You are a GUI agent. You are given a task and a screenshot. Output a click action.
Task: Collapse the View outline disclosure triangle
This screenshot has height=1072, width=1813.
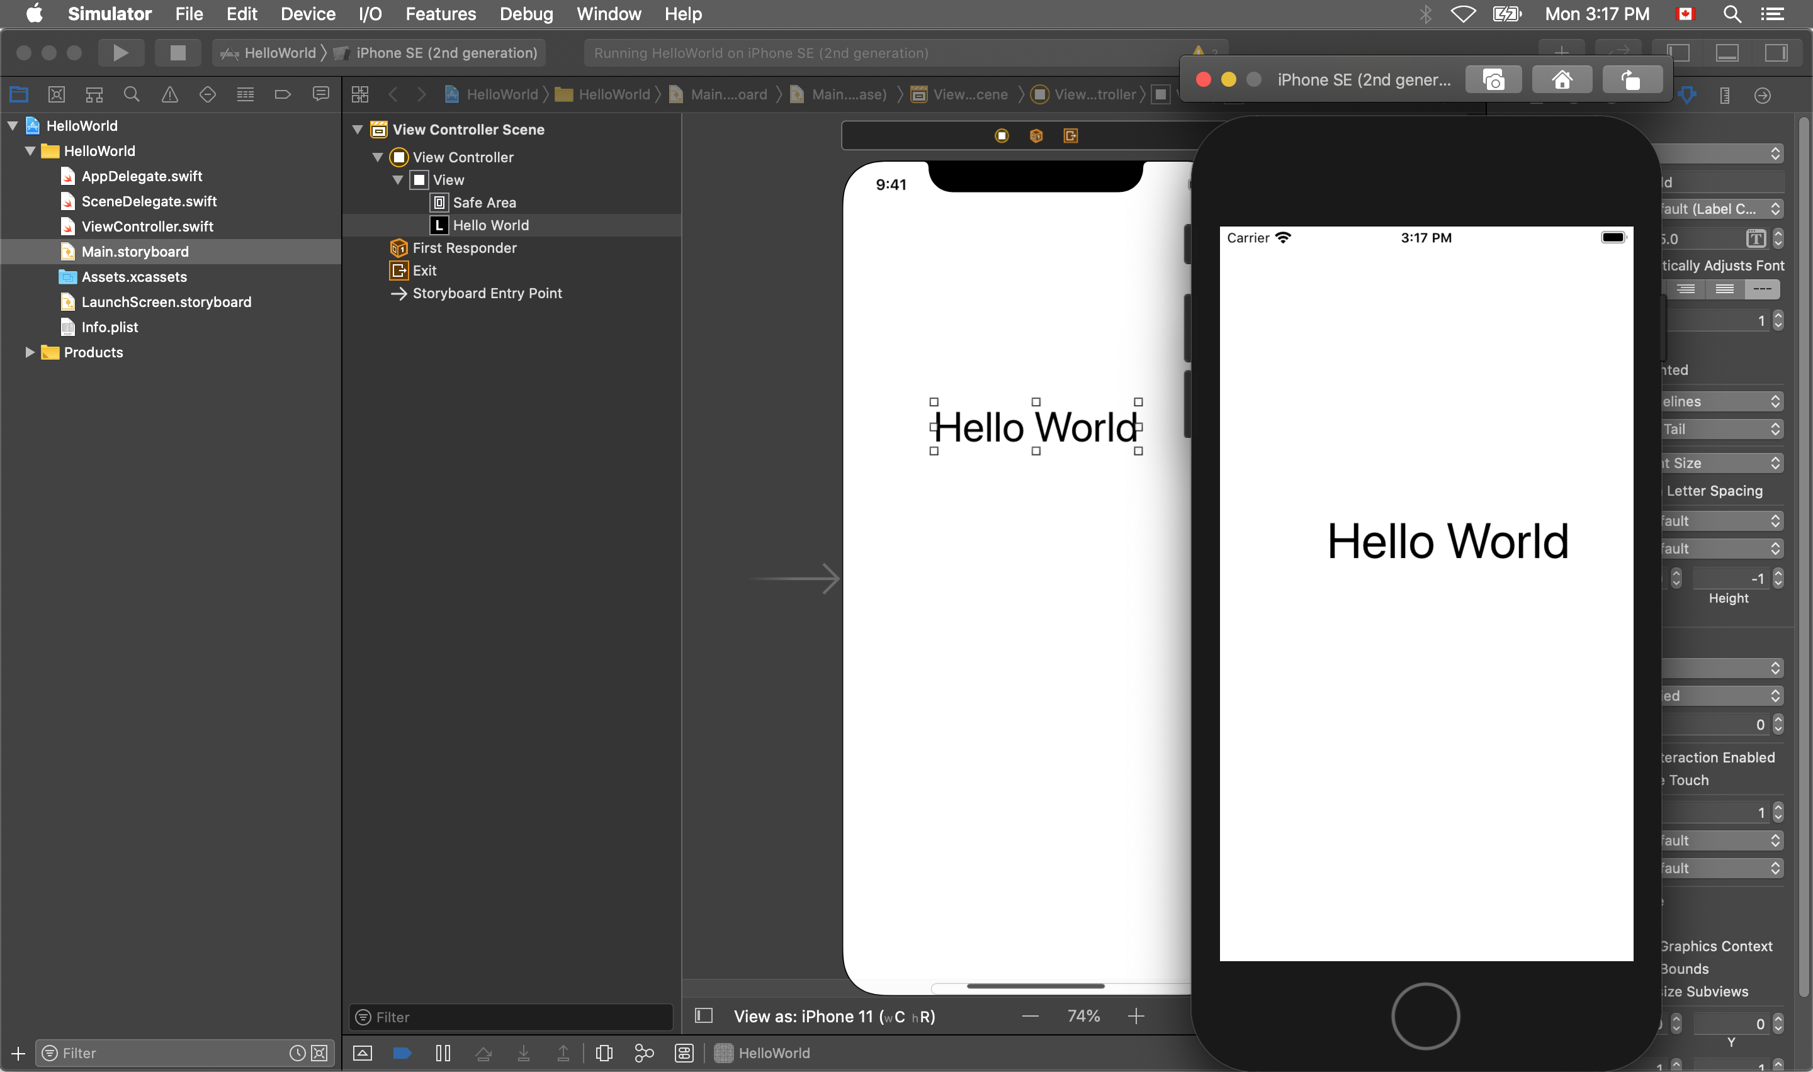397,180
